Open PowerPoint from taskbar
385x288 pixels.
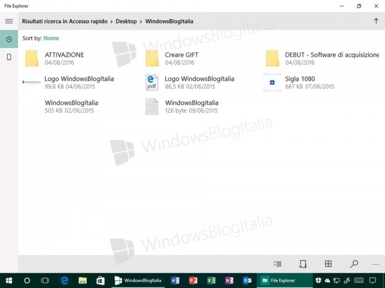193,280
